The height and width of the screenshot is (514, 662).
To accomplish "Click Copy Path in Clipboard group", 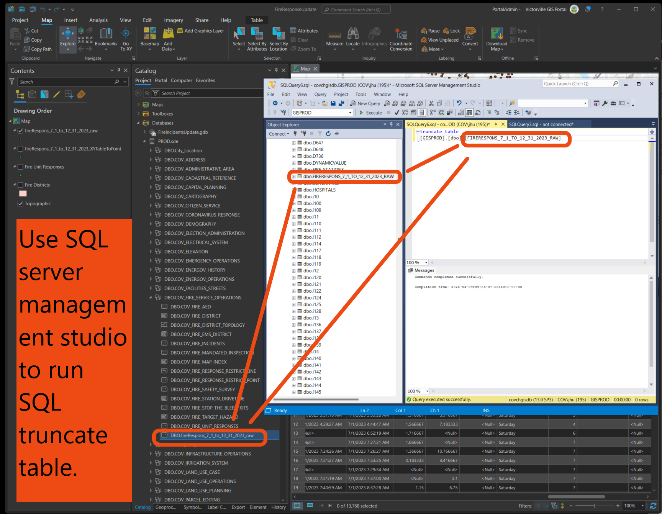I will click(x=38, y=49).
